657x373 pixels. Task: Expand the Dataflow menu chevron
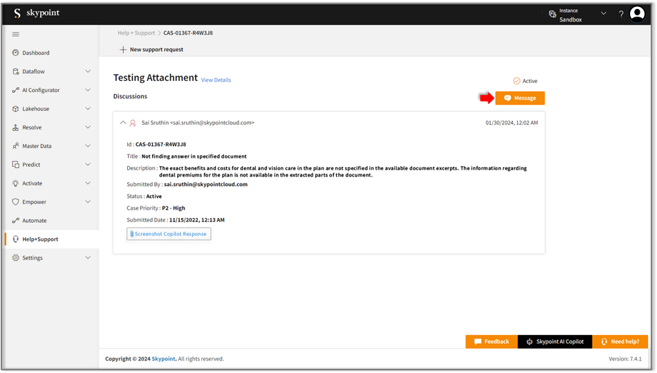coord(88,71)
